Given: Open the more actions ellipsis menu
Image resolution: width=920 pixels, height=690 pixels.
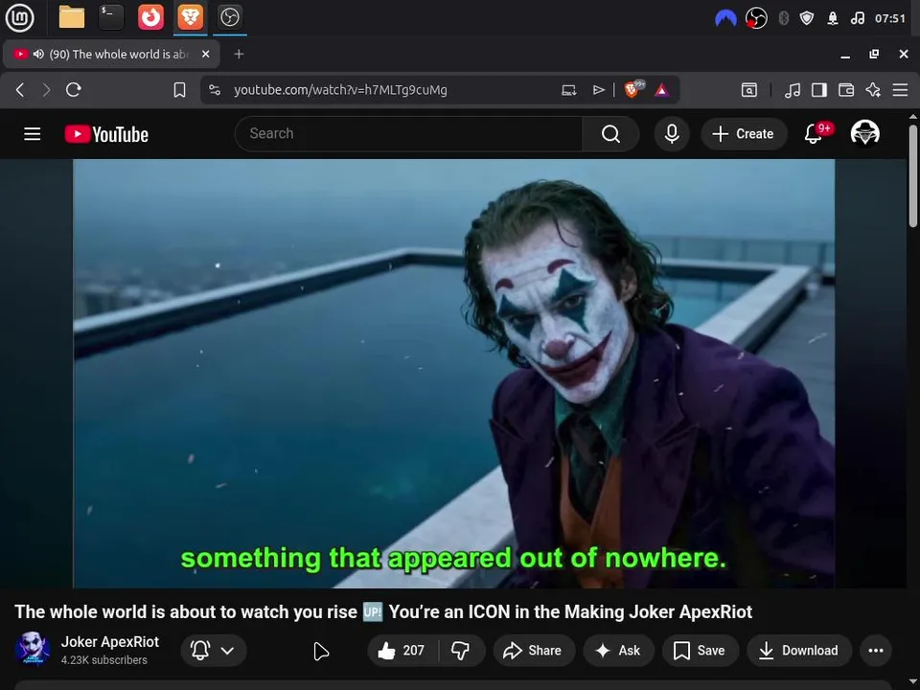Looking at the screenshot, I should pos(875,650).
